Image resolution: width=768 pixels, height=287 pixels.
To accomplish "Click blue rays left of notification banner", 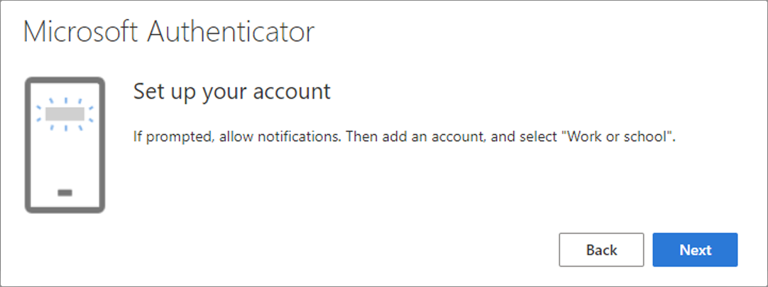I will pyautogui.click(x=40, y=114).
